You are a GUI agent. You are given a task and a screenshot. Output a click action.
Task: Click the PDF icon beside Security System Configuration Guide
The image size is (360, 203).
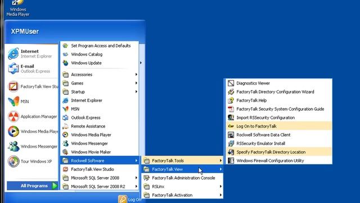[231, 109]
